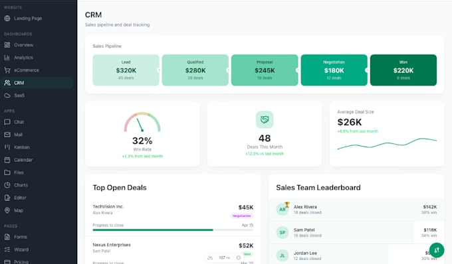
Task: Click the Chat speech bubble icon
Action: coord(7,122)
